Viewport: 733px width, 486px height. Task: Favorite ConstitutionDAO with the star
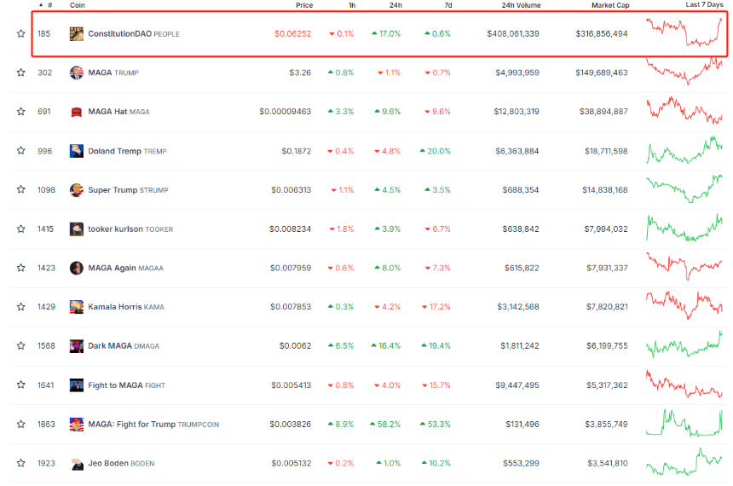[20, 33]
